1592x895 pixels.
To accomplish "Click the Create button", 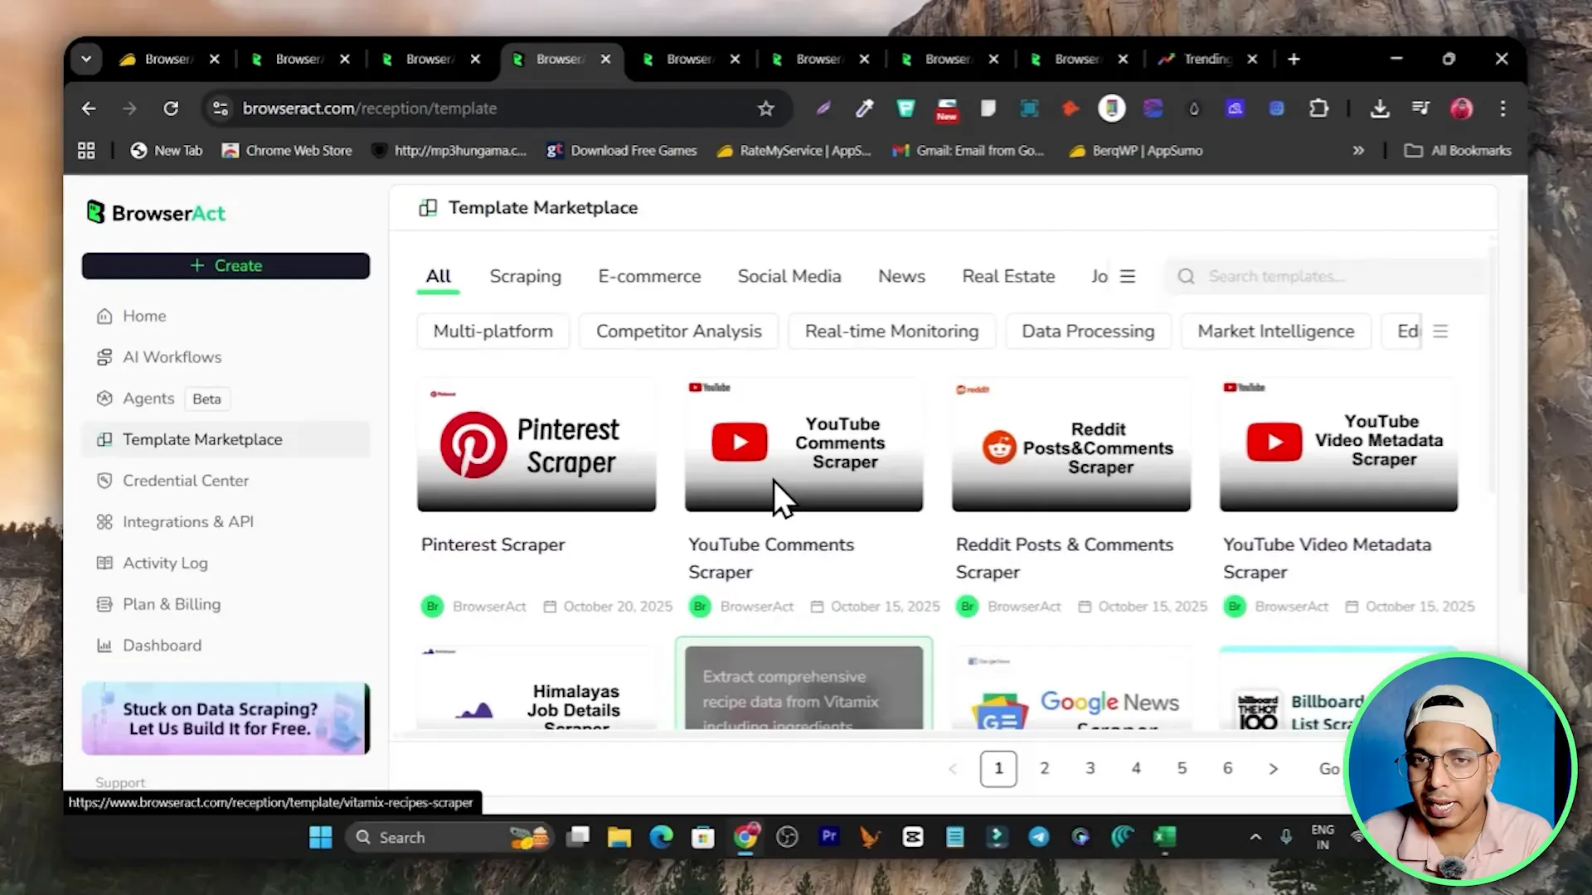I will (226, 266).
